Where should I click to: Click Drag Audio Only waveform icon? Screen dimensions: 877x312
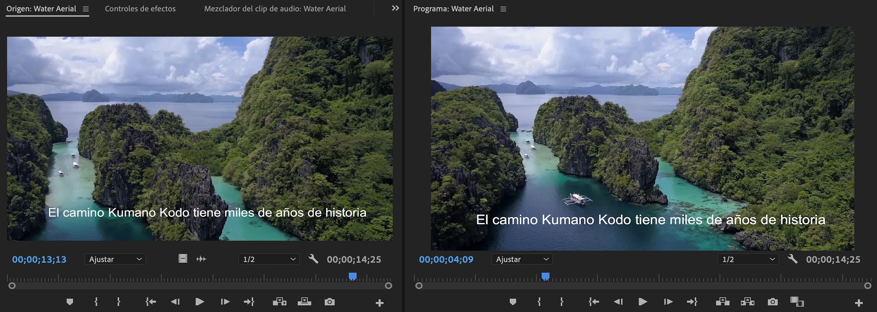tap(201, 259)
